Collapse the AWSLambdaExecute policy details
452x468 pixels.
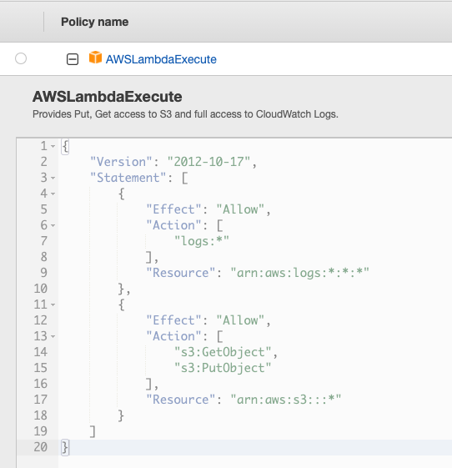tap(73, 59)
